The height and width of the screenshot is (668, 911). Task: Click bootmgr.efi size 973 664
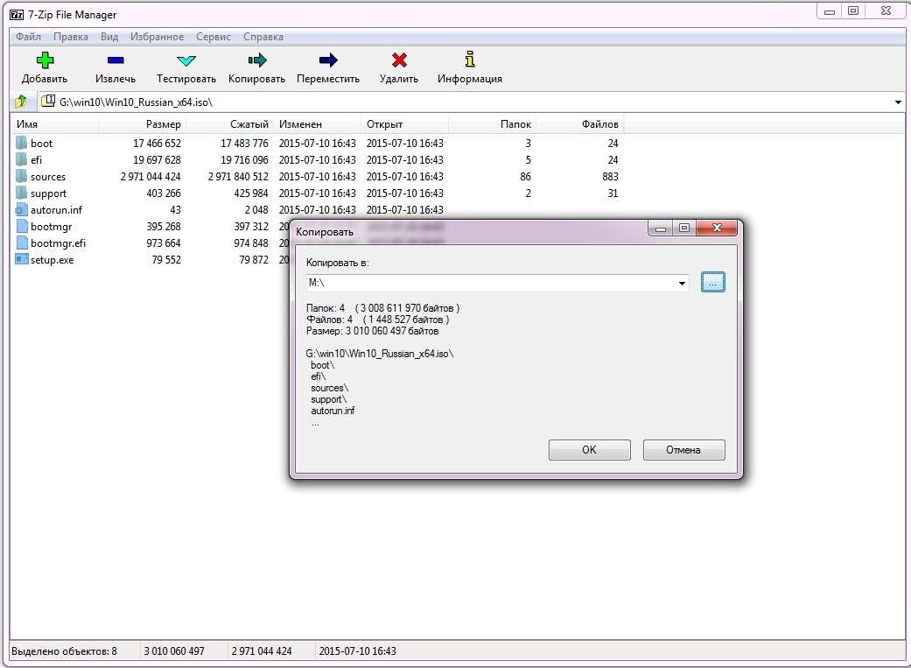pos(164,243)
